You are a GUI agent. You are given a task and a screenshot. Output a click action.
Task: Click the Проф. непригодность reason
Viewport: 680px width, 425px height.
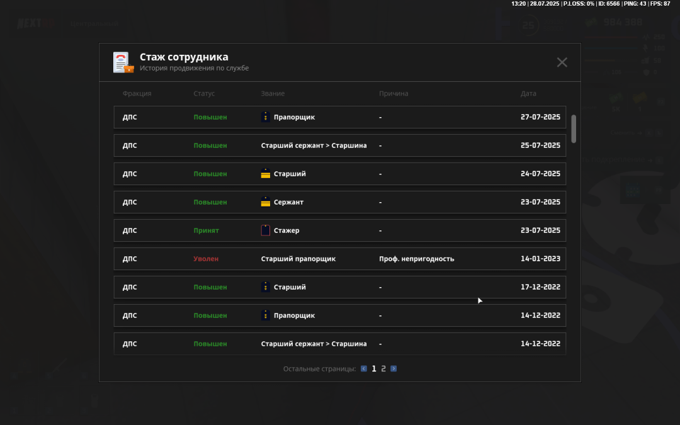(416, 259)
